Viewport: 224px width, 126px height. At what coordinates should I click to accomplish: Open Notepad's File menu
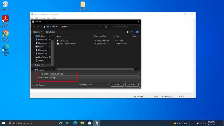click(32, 18)
